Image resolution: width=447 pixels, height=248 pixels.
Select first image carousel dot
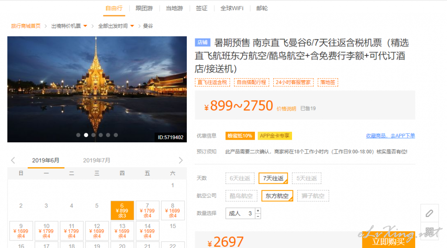click(78, 135)
